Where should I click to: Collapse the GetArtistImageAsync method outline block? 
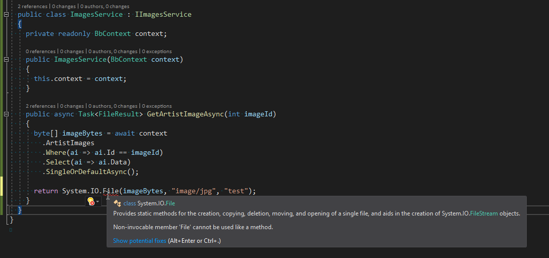click(x=6, y=114)
